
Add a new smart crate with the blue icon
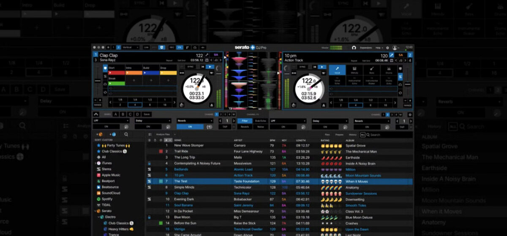[113, 134]
